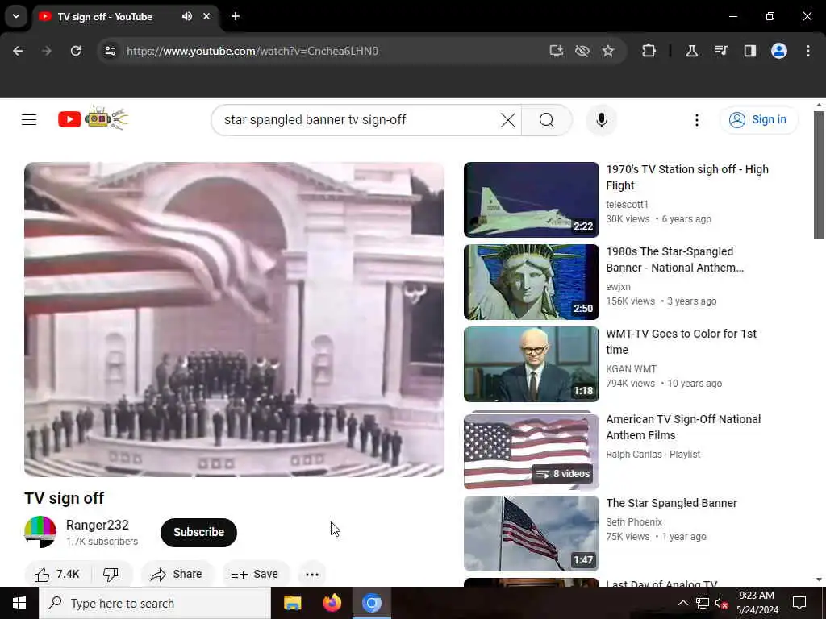Open the media controls icon
Image resolution: width=826 pixels, height=619 pixels.
pyautogui.click(x=720, y=51)
